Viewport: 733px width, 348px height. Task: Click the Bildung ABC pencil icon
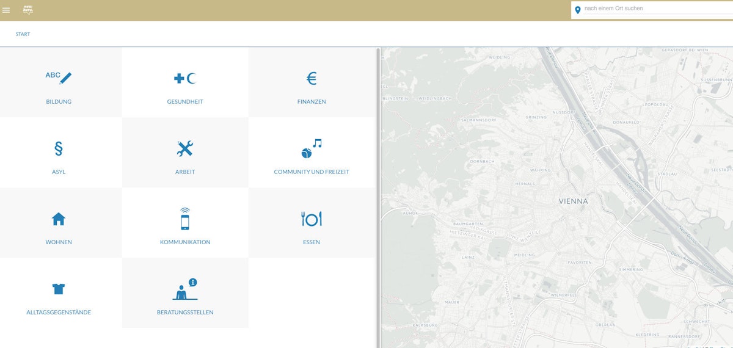click(x=59, y=78)
